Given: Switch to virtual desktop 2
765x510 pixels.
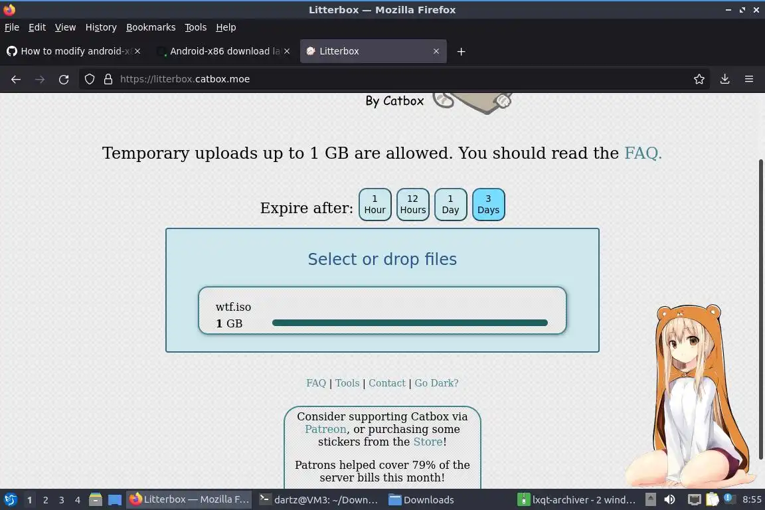Looking at the screenshot, I should click(45, 500).
